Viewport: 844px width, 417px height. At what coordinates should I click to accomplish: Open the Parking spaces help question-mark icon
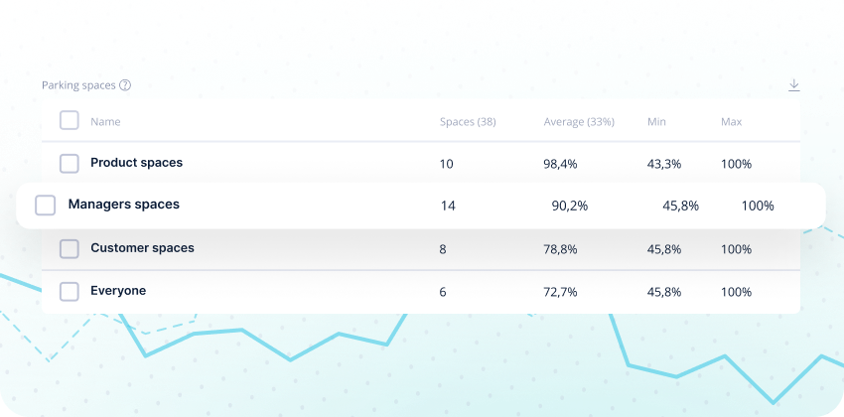(x=125, y=85)
